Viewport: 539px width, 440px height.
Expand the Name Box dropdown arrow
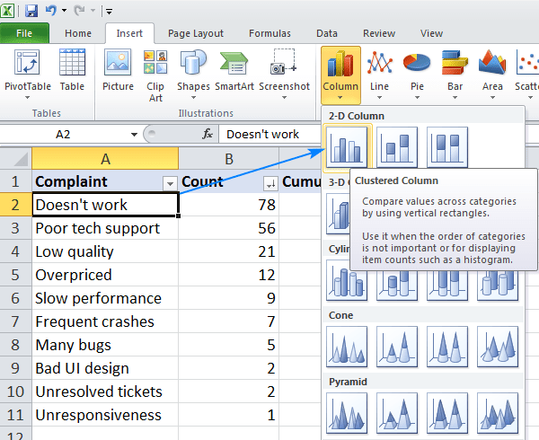(x=134, y=135)
